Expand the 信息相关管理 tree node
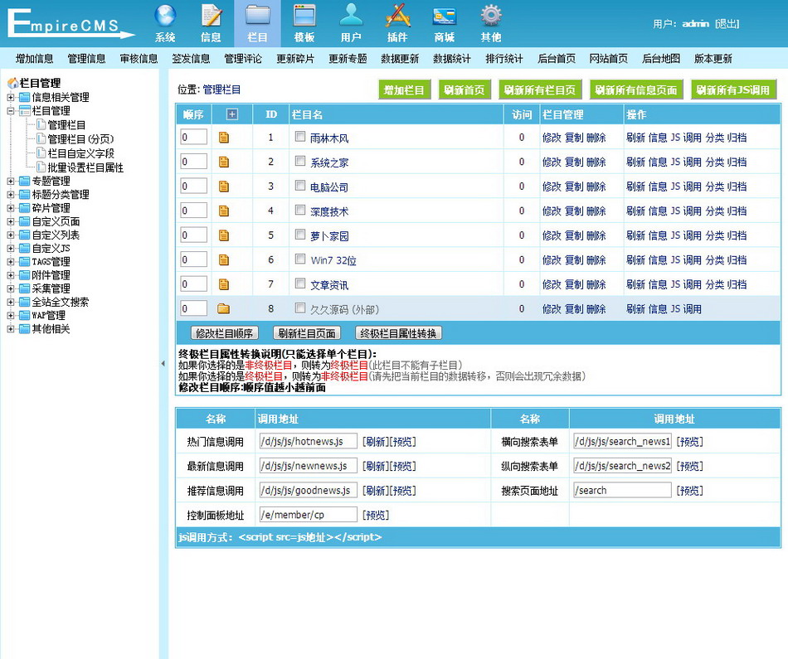The width and height of the screenshot is (788, 659). click(11, 98)
